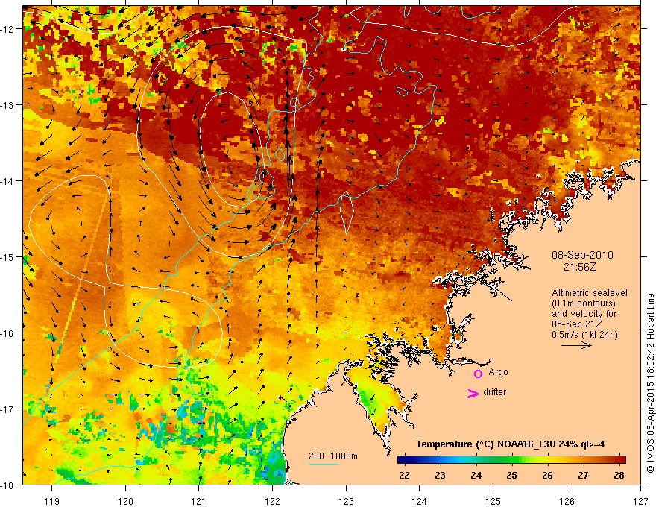Click the Temperature NOAA16_L3U title text

pos(511,444)
